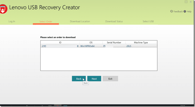Click the Feedback speech bubble icon
The width and height of the screenshot is (195, 107).
tap(171, 11)
